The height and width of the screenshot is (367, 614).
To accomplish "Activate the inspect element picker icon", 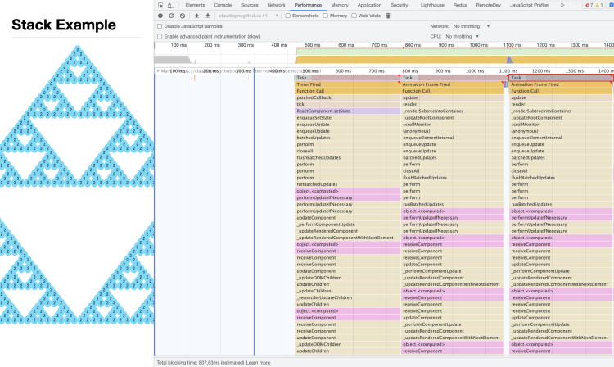I will pyautogui.click(x=160, y=5).
